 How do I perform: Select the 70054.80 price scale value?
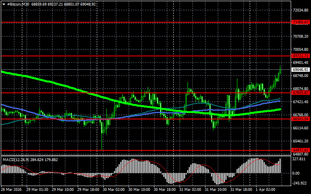click(x=301, y=49)
